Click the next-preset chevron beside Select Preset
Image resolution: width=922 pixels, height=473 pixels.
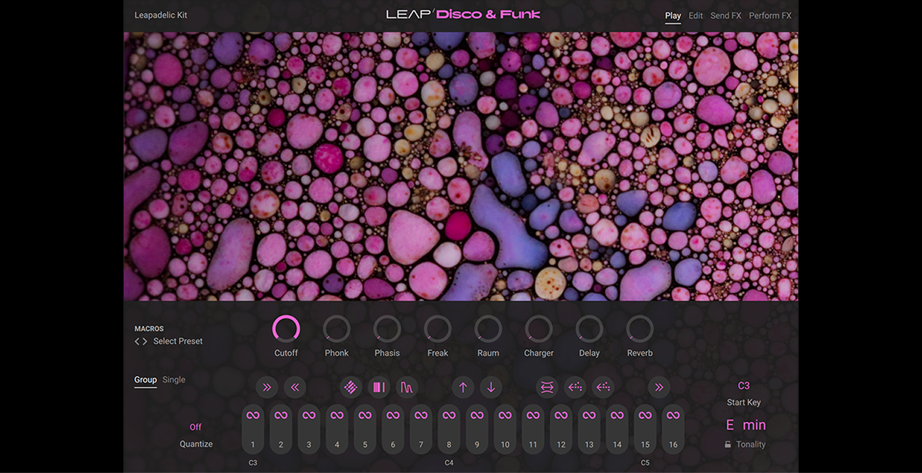coord(144,341)
